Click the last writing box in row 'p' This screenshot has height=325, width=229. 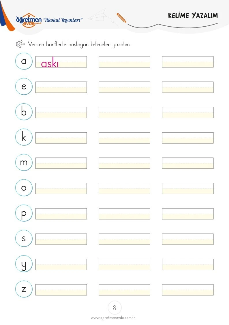click(188, 214)
